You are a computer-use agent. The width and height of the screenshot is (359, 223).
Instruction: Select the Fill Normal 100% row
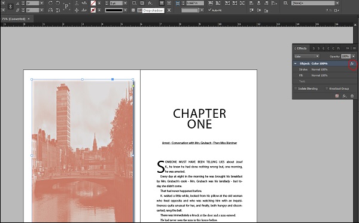click(324, 75)
